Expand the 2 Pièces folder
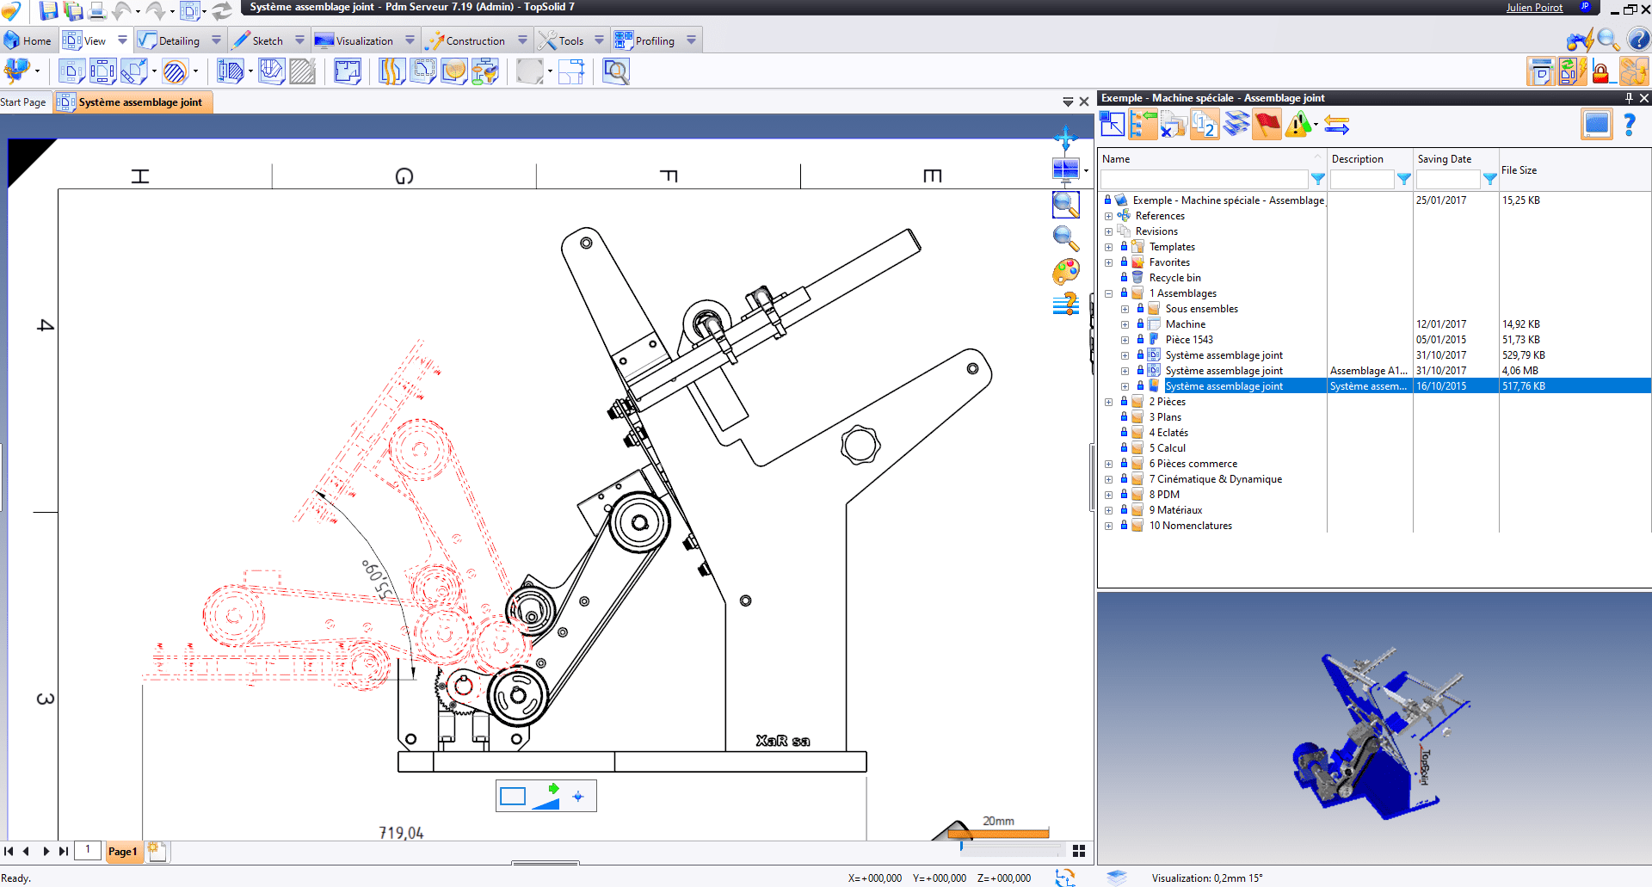Screen dimensions: 1652x887 pyautogui.click(x=1109, y=402)
